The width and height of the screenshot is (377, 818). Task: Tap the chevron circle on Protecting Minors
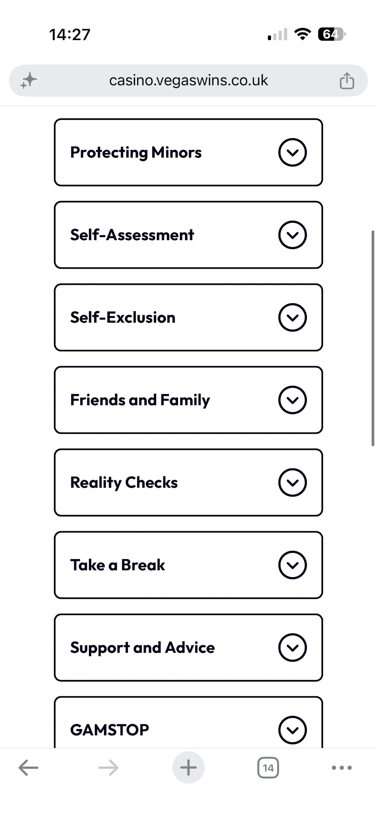click(x=293, y=152)
